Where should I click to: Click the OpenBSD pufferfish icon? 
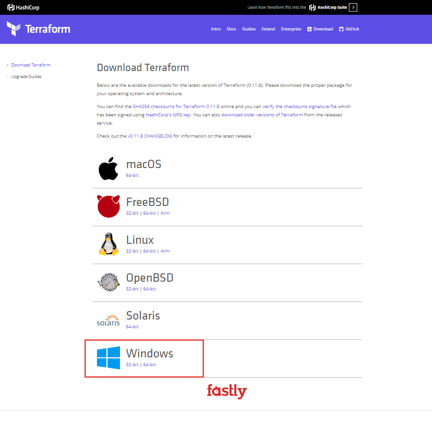click(108, 282)
